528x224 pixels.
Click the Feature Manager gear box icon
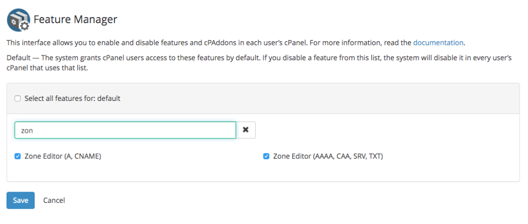[19, 21]
